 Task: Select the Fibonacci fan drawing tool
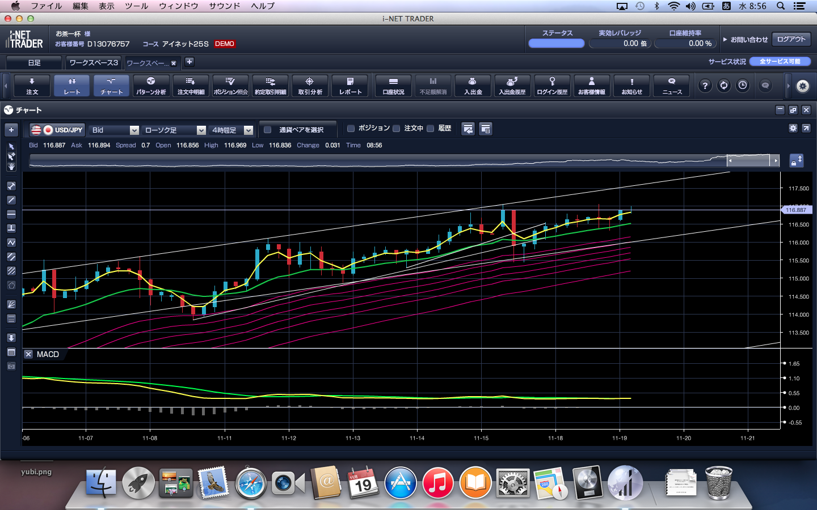pyautogui.click(x=11, y=304)
